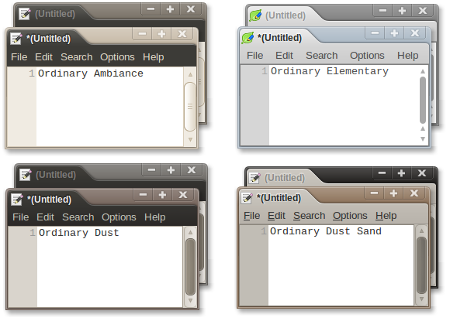Click notepad icon in Ordinary Dust Sand front titlebar
Screen dimensions: 450x321
coord(247,198)
